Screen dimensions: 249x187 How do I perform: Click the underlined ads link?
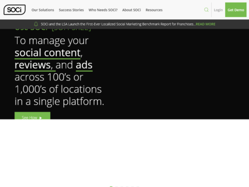84,65
